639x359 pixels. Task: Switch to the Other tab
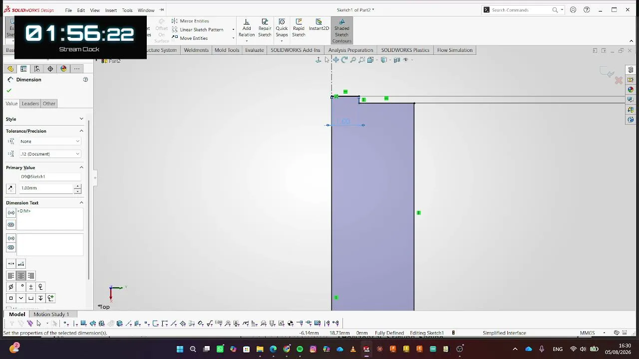[49, 103]
